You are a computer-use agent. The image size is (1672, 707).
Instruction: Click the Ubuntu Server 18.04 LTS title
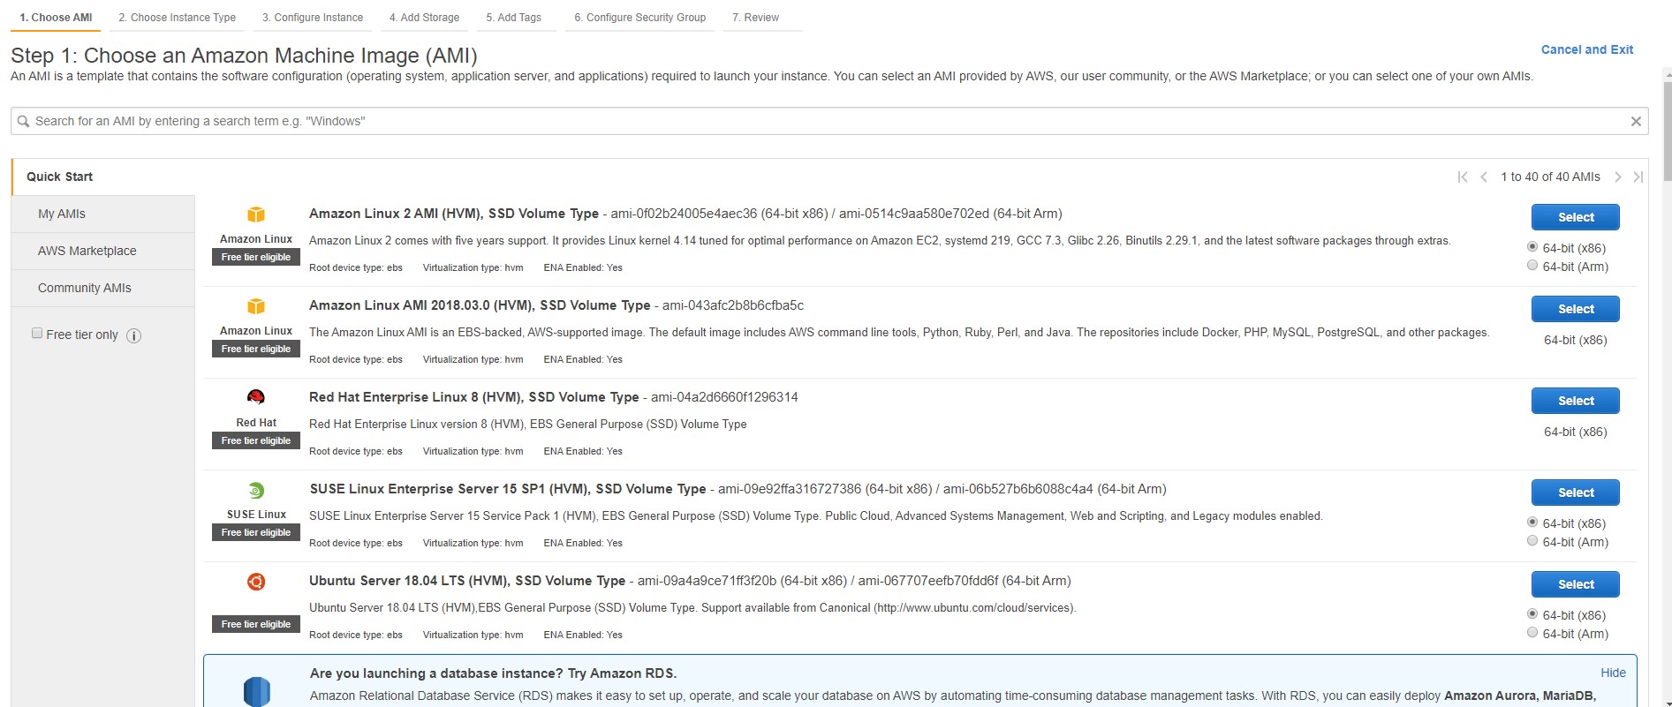[x=467, y=581]
